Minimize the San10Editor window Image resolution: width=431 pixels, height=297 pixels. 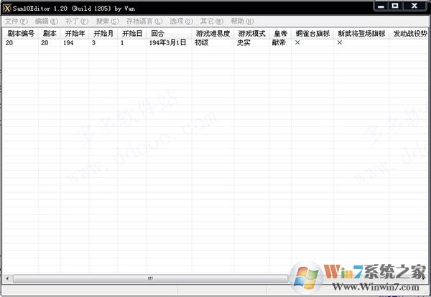pos(381,6)
